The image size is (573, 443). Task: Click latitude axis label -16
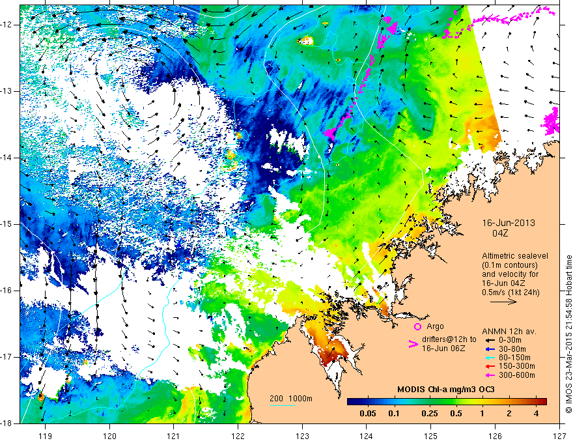pos(7,291)
